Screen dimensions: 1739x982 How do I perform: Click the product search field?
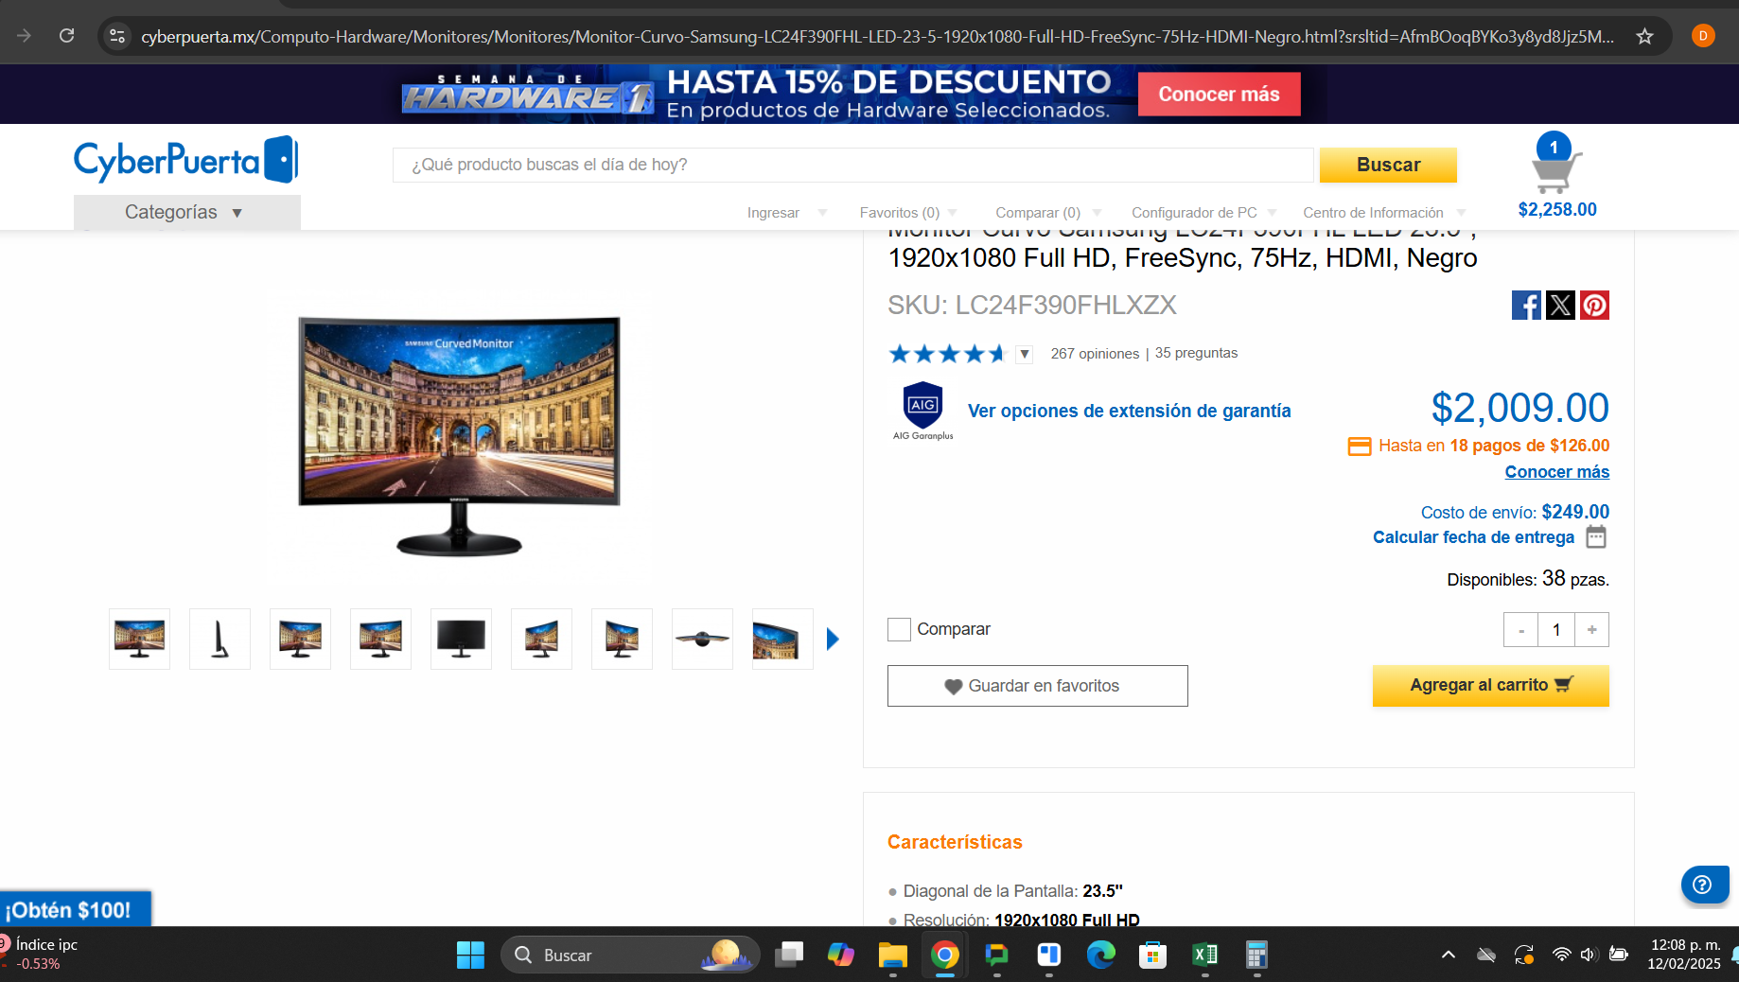853,165
